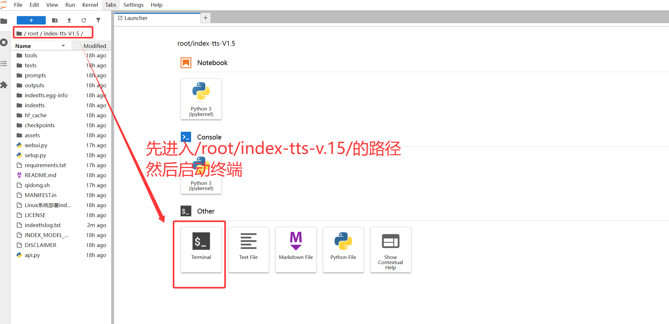669x324 pixels.
Task: Expand the checkpoints folder
Action: pyautogui.click(x=40, y=125)
